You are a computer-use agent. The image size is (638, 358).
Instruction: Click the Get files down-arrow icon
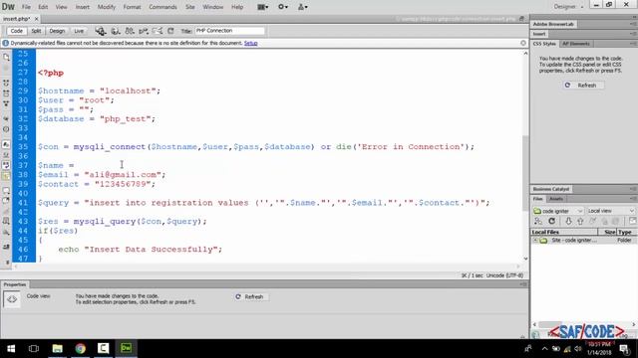point(568,221)
